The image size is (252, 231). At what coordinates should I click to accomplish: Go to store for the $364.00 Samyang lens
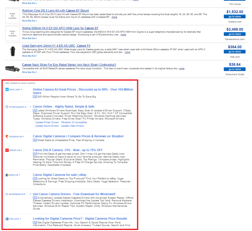point(235,52)
